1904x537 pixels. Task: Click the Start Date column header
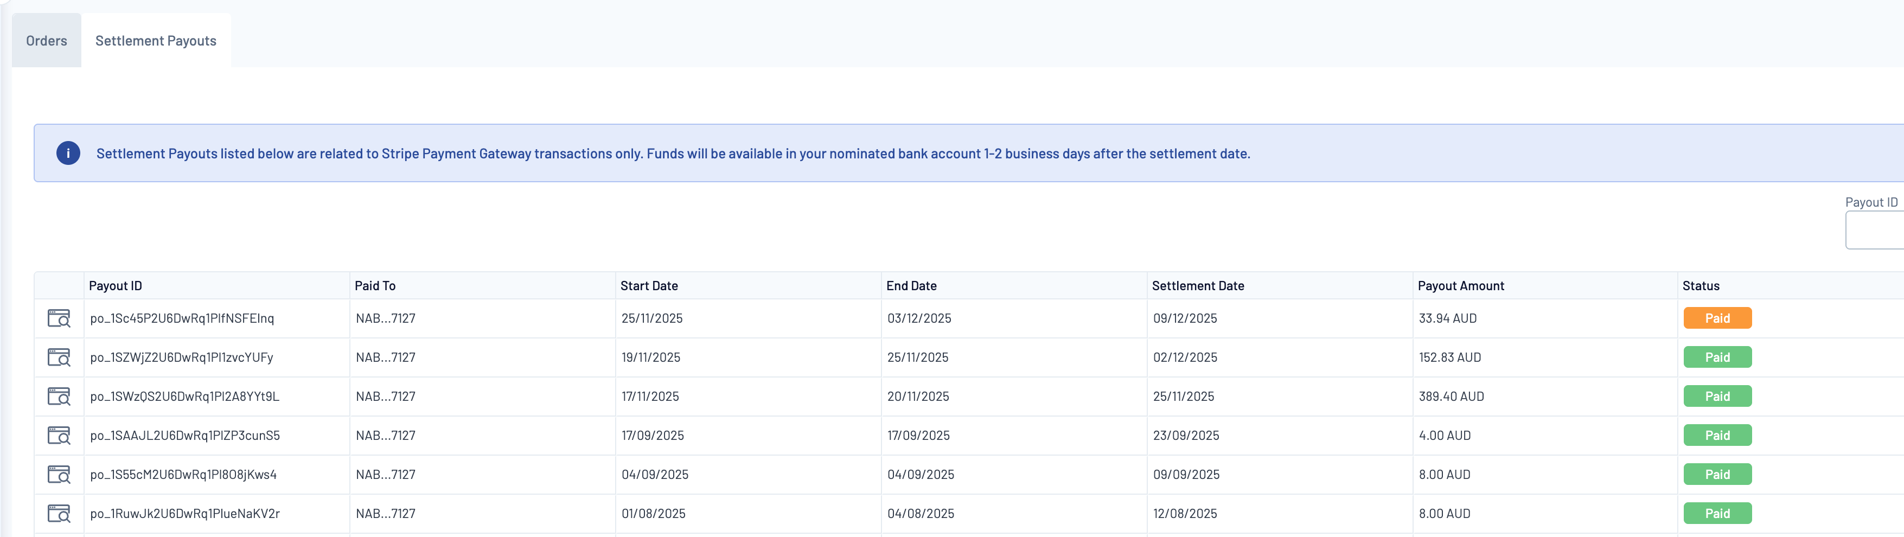649,286
